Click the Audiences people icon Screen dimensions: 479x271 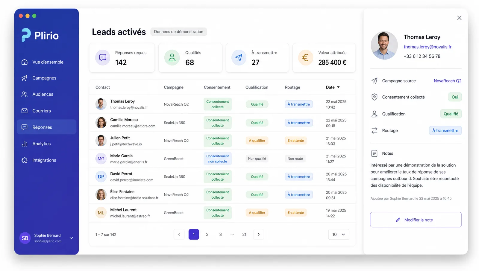point(25,94)
